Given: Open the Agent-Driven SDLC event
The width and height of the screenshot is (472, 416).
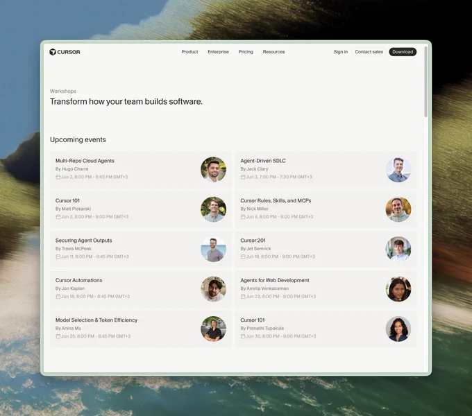Looking at the screenshot, I should (x=326, y=169).
